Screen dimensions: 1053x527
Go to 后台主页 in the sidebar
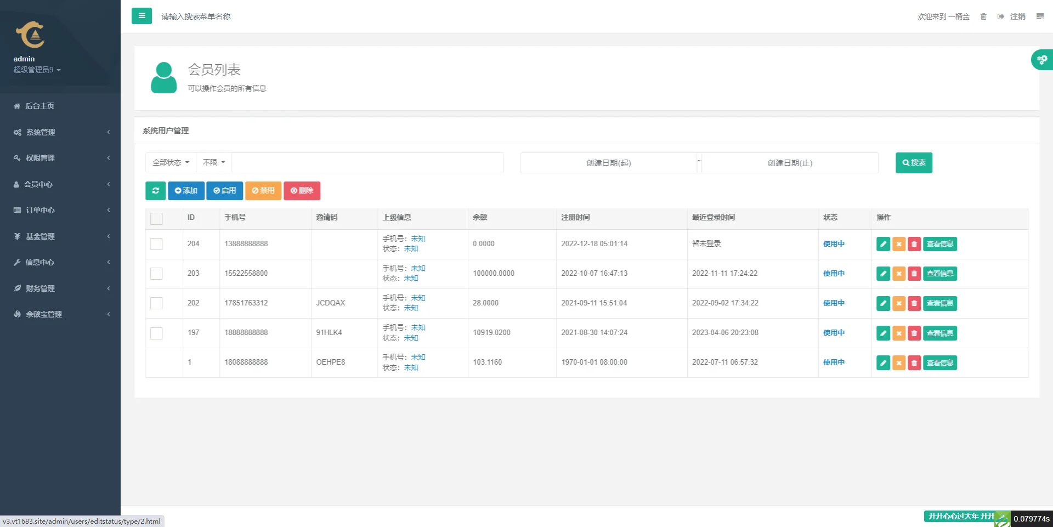39,106
